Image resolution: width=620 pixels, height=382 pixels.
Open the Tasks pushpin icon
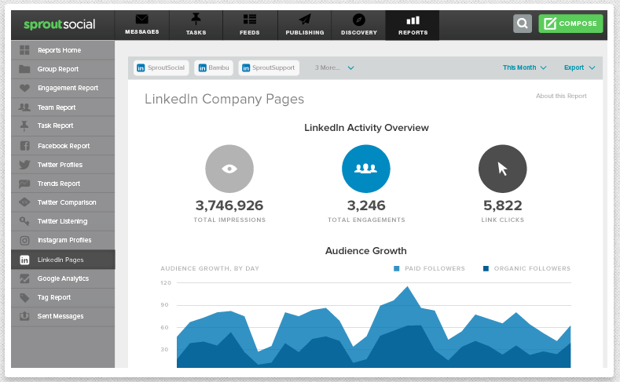point(196,19)
